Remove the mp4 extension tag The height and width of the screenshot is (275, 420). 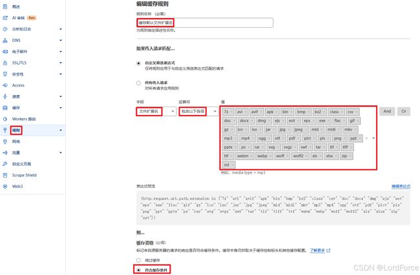(x=252, y=138)
